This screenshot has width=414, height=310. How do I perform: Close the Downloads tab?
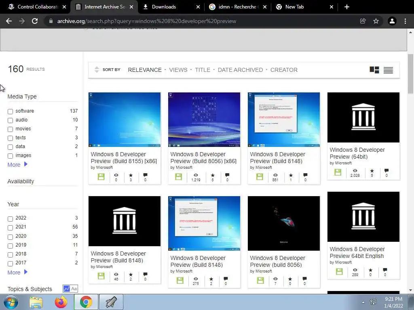(198, 7)
